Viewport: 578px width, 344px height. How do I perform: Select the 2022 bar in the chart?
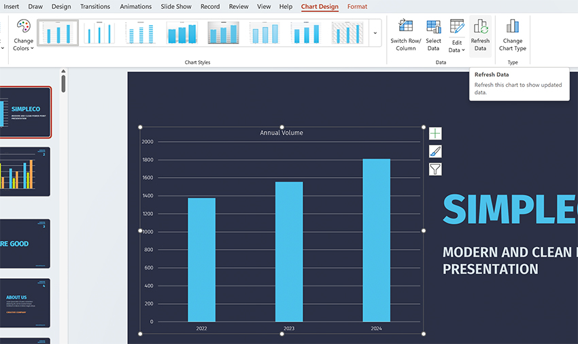click(x=202, y=260)
